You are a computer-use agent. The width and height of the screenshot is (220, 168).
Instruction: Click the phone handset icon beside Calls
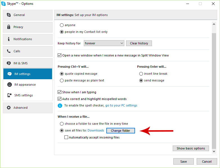click(9, 51)
